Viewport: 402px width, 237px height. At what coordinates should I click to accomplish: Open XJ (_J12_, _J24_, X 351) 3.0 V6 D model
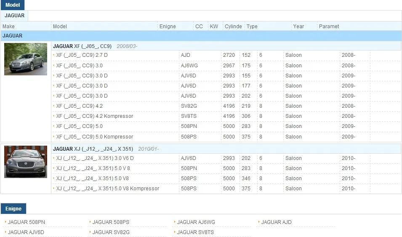[x=95, y=158]
